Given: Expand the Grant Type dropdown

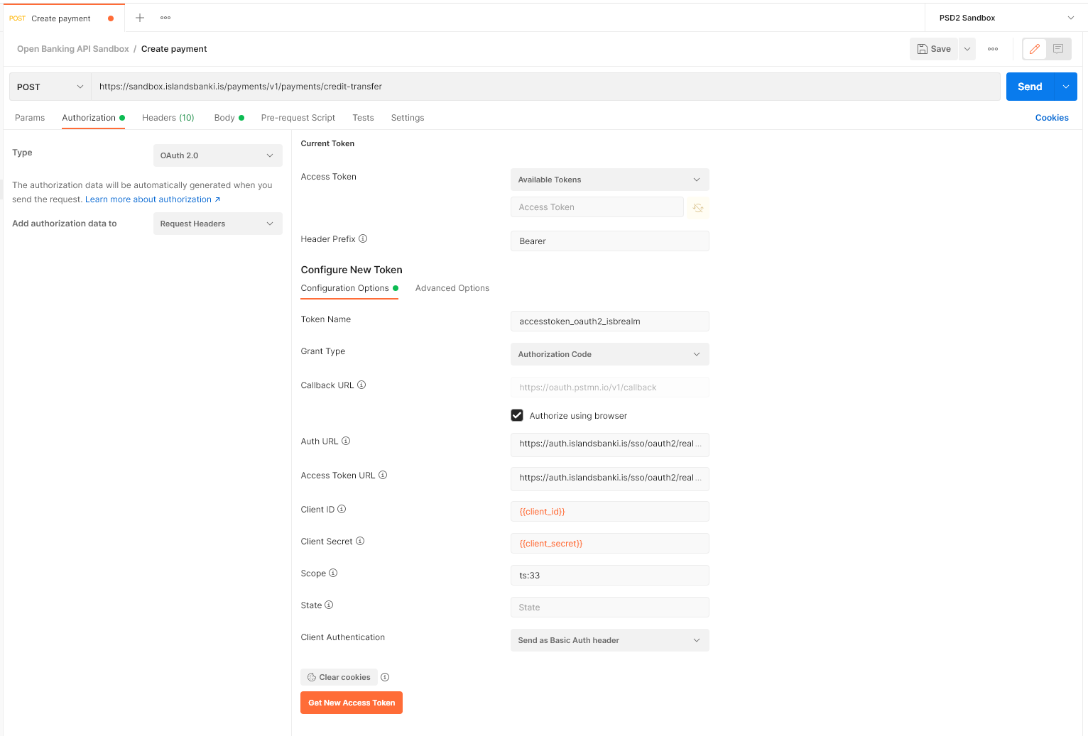Looking at the screenshot, I should click(609, 354).
